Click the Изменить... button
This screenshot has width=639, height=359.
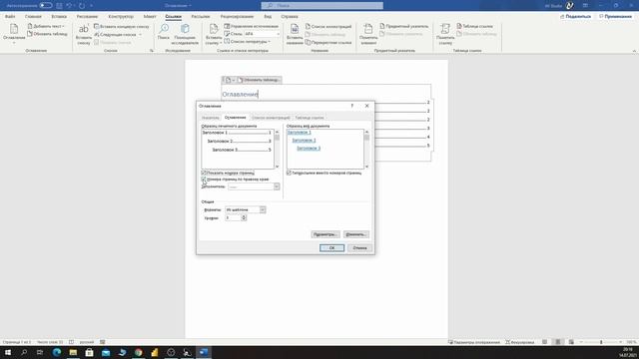coord(355,234)
